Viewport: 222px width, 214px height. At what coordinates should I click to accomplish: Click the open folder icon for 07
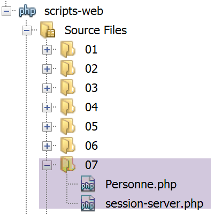coord(68,165)
